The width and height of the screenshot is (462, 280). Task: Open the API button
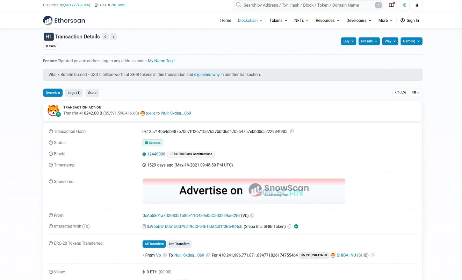[400, 93]
